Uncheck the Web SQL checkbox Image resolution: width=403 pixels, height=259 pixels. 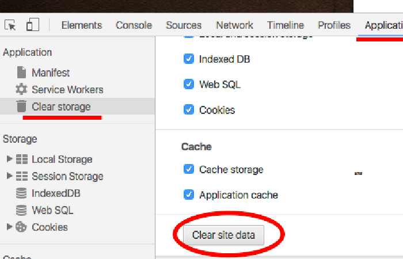[189, 84]
